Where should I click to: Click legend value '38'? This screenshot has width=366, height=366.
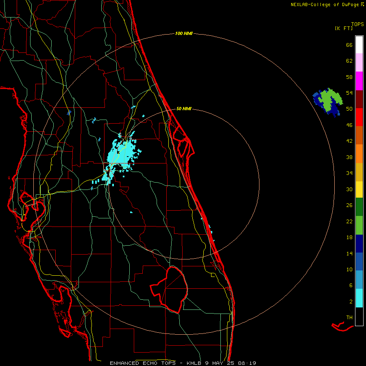349,157
